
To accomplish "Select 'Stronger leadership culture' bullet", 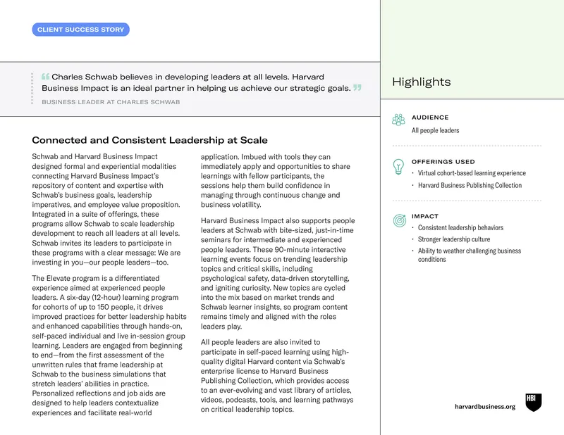I will (454, 239).
